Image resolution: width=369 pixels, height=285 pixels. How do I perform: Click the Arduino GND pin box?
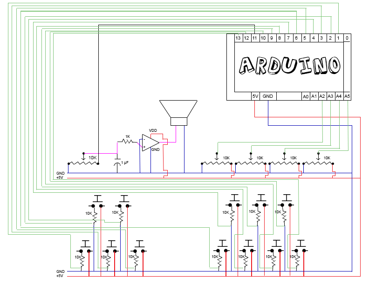click(x=268, y=96)
